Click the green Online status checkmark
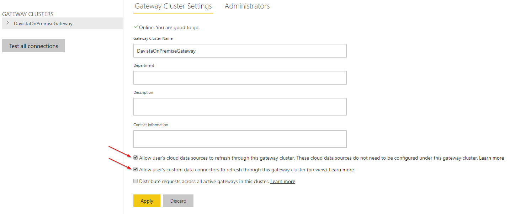The height and width of the screenshot is (214, 510). coord(136,27)
